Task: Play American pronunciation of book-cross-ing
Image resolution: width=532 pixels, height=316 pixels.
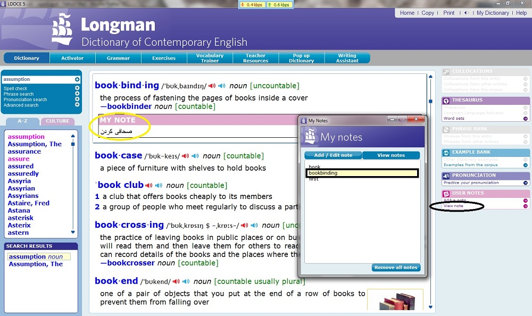Action: [254, 224]
